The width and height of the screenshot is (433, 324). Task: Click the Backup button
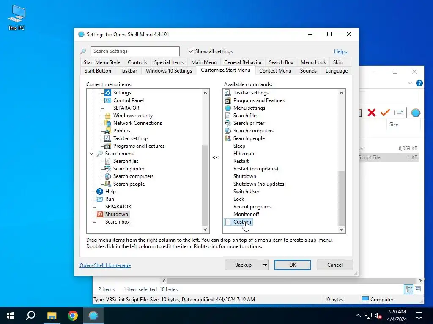click(243, 265)
